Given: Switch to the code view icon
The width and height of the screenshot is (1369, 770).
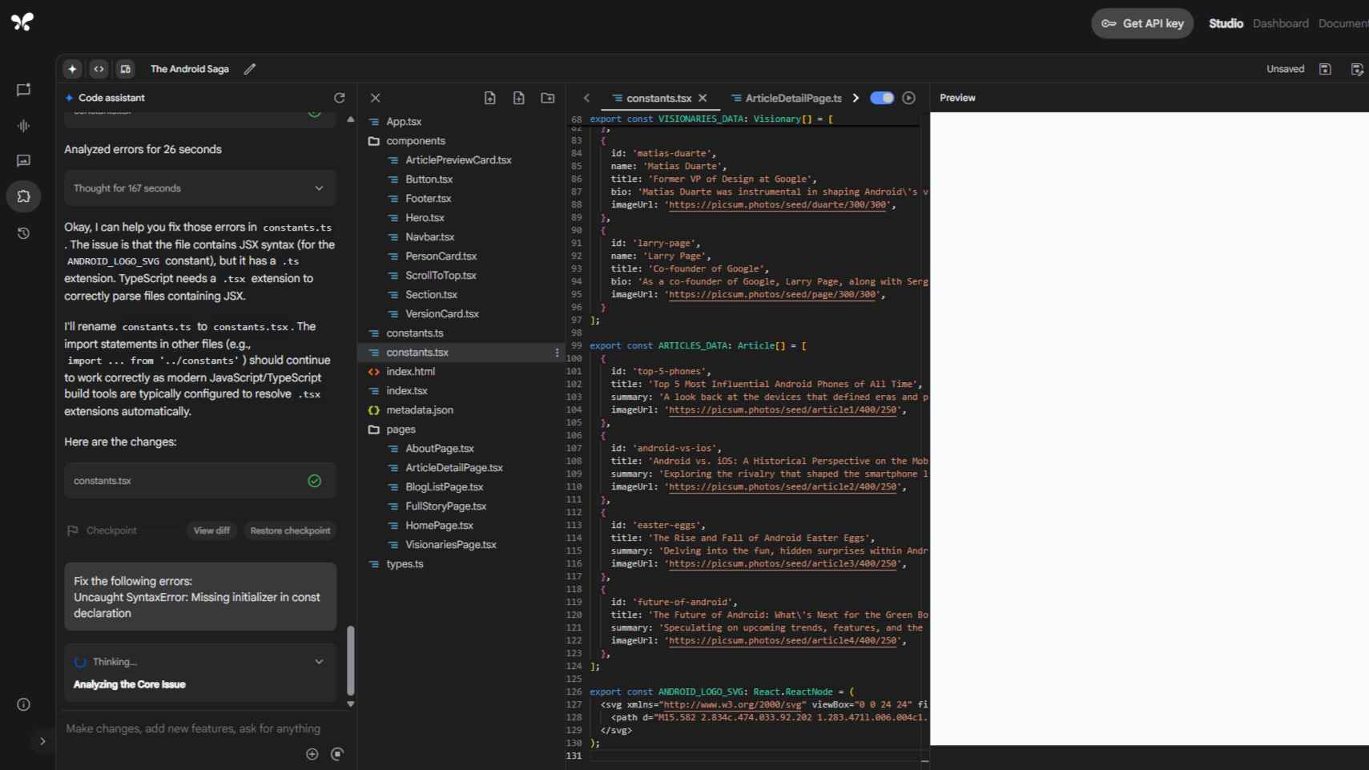Looking at the screenshot, I should (x=99, y=69).
